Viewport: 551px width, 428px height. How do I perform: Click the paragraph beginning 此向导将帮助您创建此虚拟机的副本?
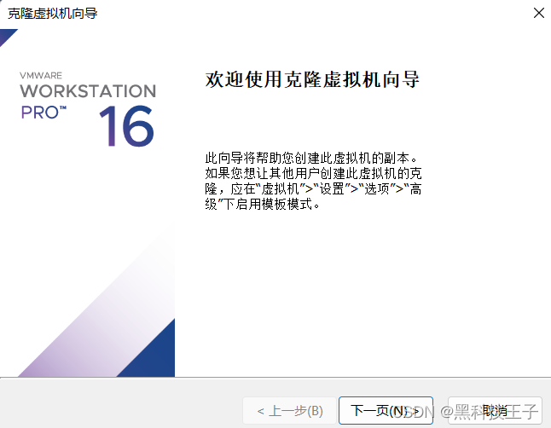[x=313, y=181]
